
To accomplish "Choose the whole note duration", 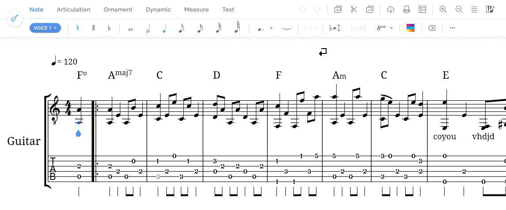I will coord(130,29).
